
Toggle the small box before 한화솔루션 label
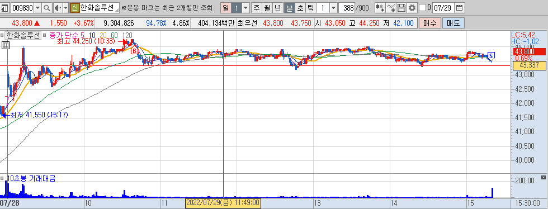coord(2,35)
